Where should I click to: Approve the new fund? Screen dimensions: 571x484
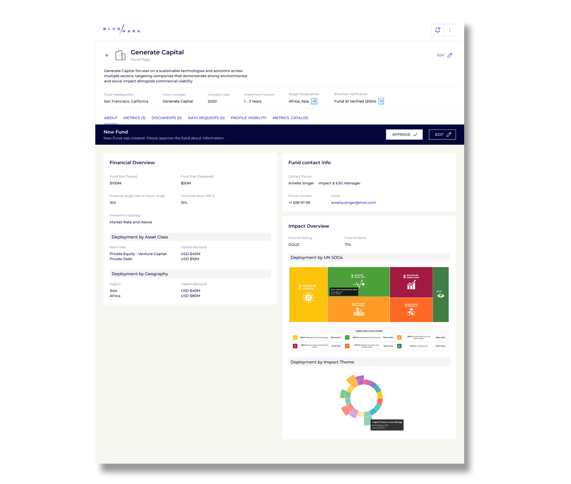pos(404,134)
